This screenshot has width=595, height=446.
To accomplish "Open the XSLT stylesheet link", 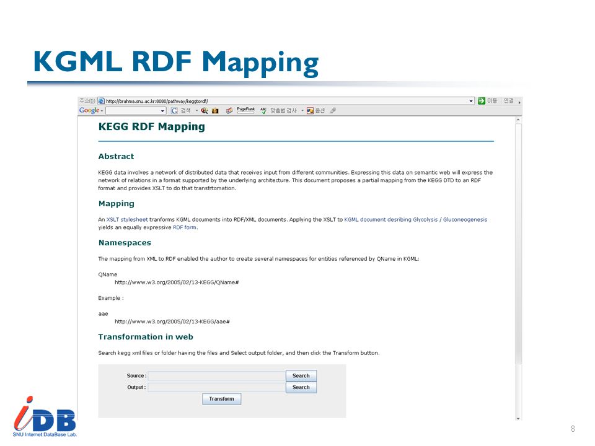I will pos(127,219).
